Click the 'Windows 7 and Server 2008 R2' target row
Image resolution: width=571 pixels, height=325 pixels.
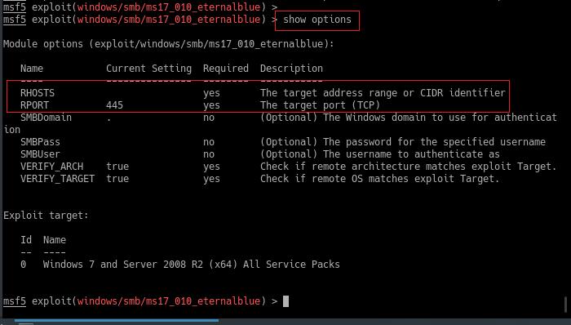180,264
